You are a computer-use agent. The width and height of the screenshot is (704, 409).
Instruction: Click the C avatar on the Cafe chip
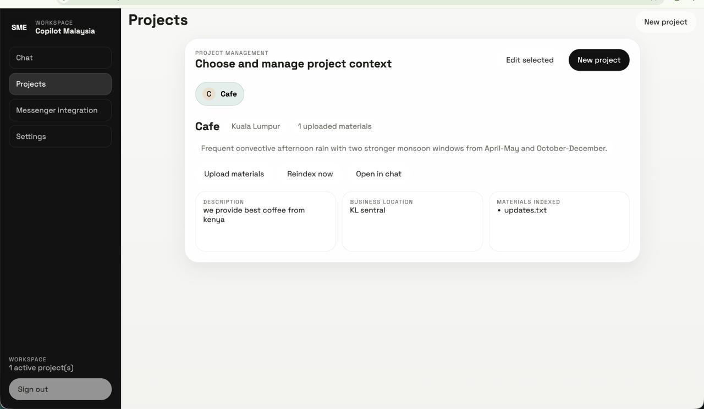[x=209, y=94]
